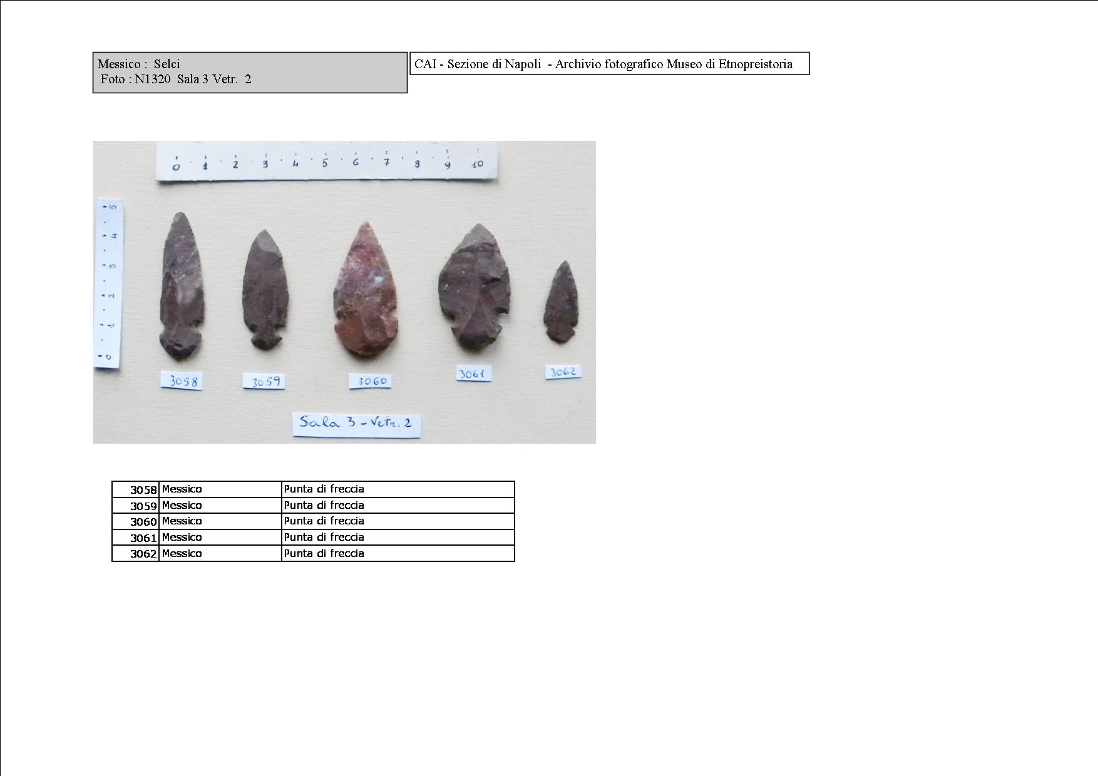1098x776 pixels.
Task: Click 'Punta di freccia' in the 3058 row
Action: 324,489
